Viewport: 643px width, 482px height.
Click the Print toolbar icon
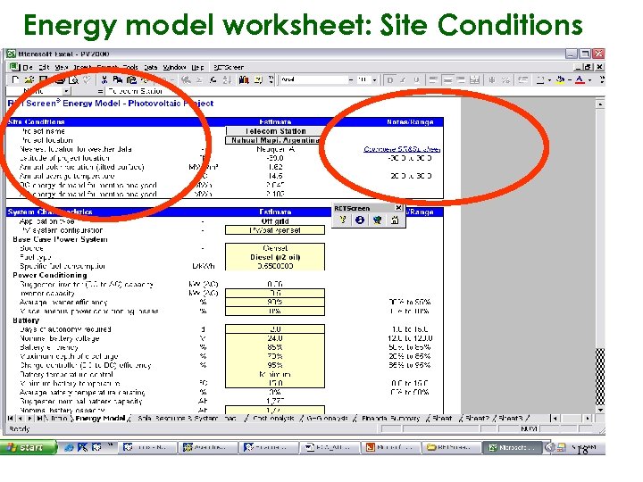[x=60, y=80]
